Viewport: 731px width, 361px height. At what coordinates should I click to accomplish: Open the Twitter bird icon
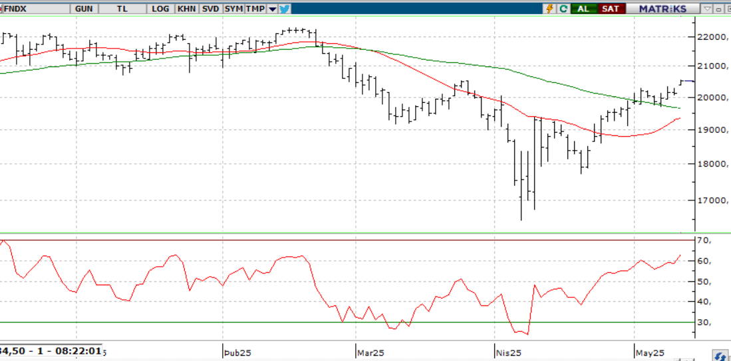pos(285,9)
